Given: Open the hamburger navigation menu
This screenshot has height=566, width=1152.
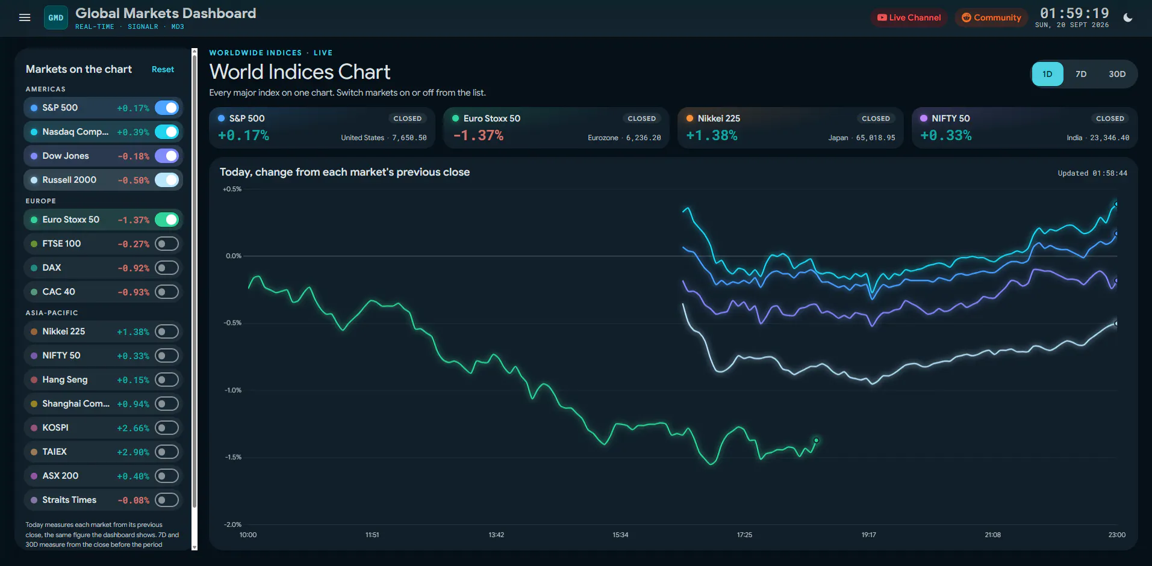Looking at the screenshot, I should pos(25,17).
